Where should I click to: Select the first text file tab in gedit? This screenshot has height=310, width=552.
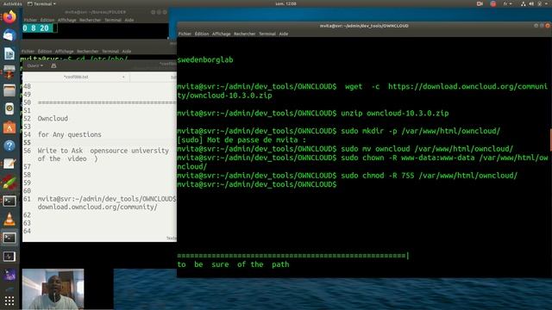click(76, 77)
